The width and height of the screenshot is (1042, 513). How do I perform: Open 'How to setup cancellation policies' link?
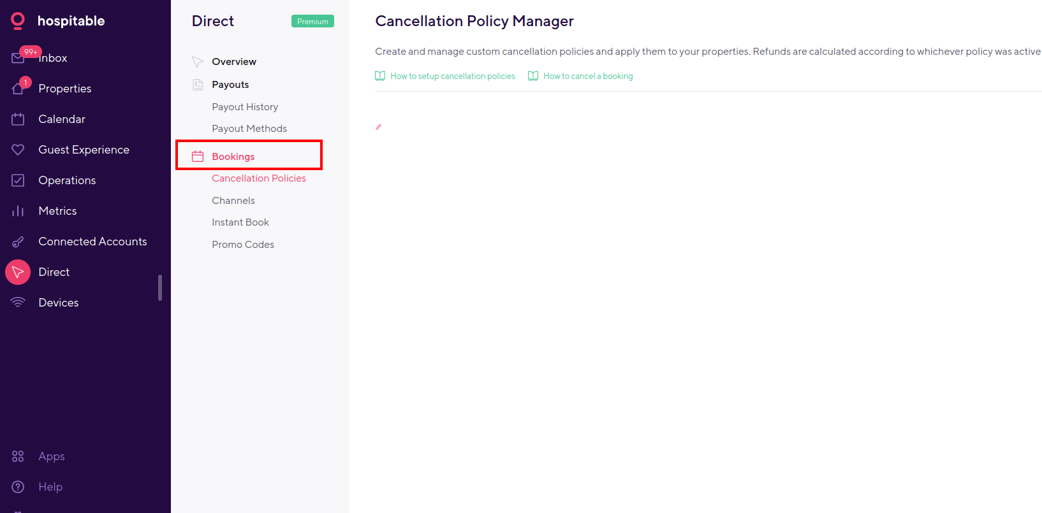click(x=452, y=76)
